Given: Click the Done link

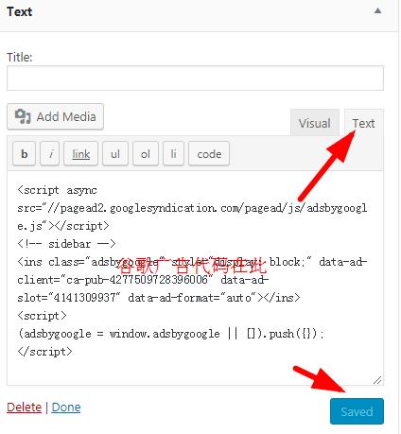Looking at the screenshot, I should click(66, 408).
